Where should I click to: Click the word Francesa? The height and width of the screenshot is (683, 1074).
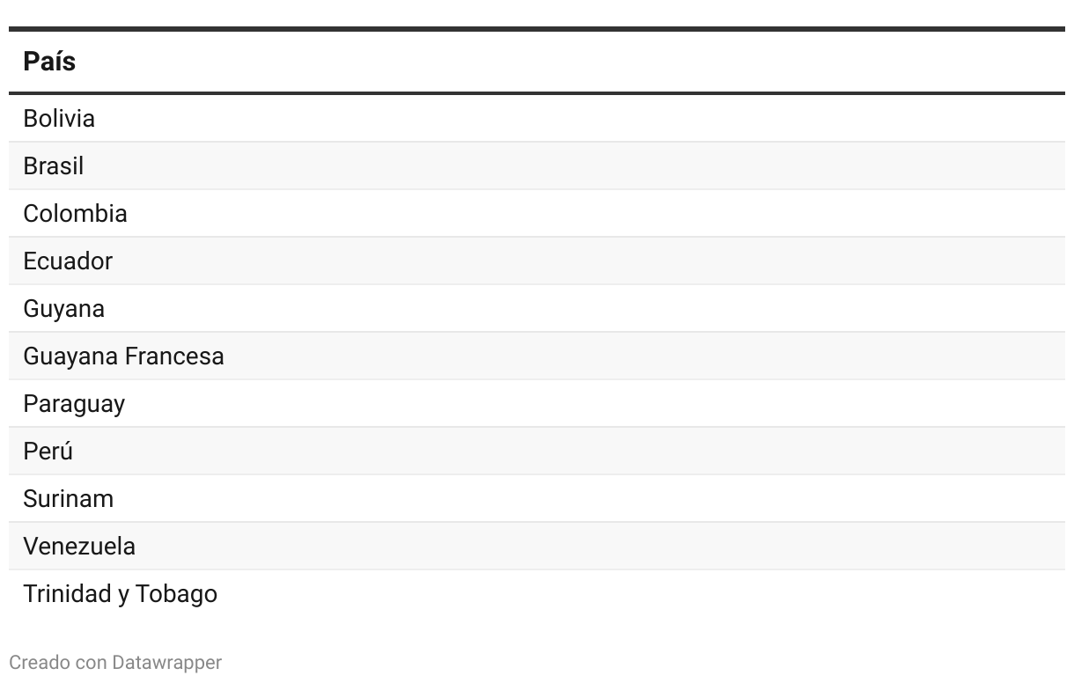point(174,356)
